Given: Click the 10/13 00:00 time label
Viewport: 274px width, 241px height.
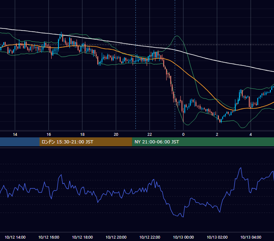Looking at the screenshot, I should [x=183, y=237].
